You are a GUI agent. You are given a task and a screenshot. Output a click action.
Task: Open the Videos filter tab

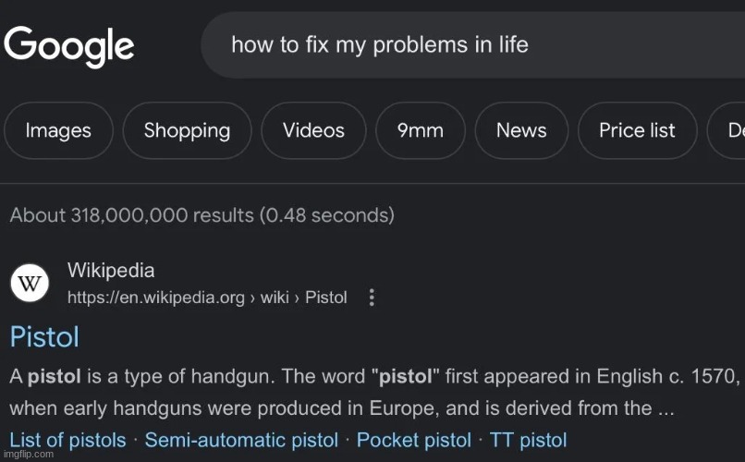tap(313, 130)
